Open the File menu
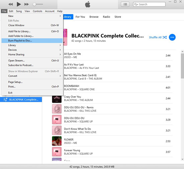This screenshot has height=169, width=184. [x=4, y=11]
